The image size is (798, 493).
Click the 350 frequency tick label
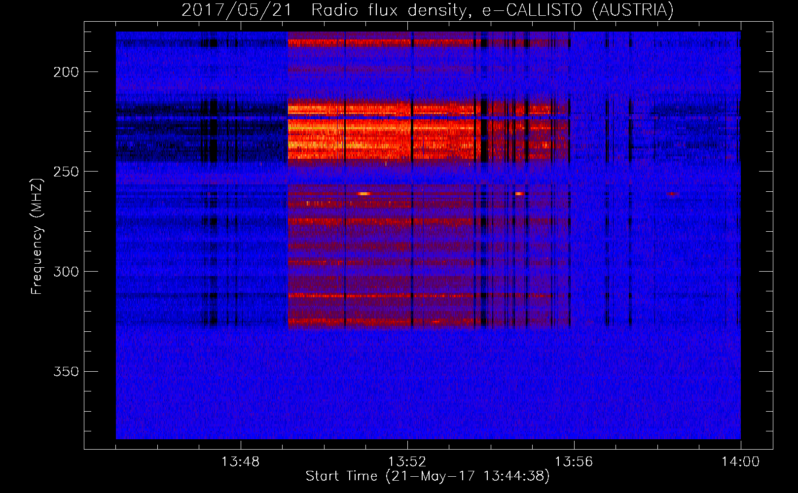point(66,371)
